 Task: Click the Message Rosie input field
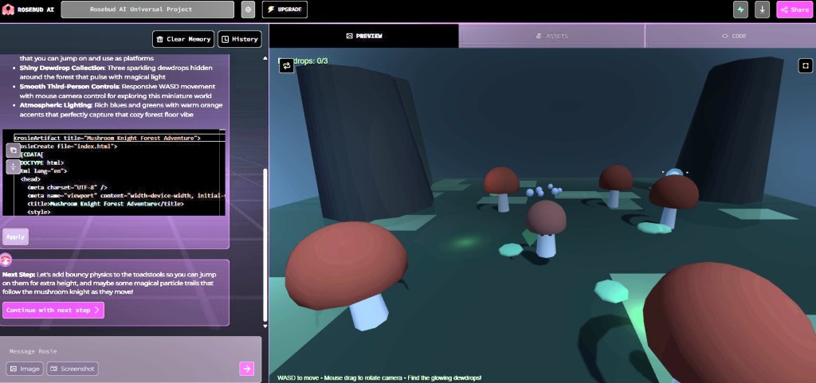120,351
